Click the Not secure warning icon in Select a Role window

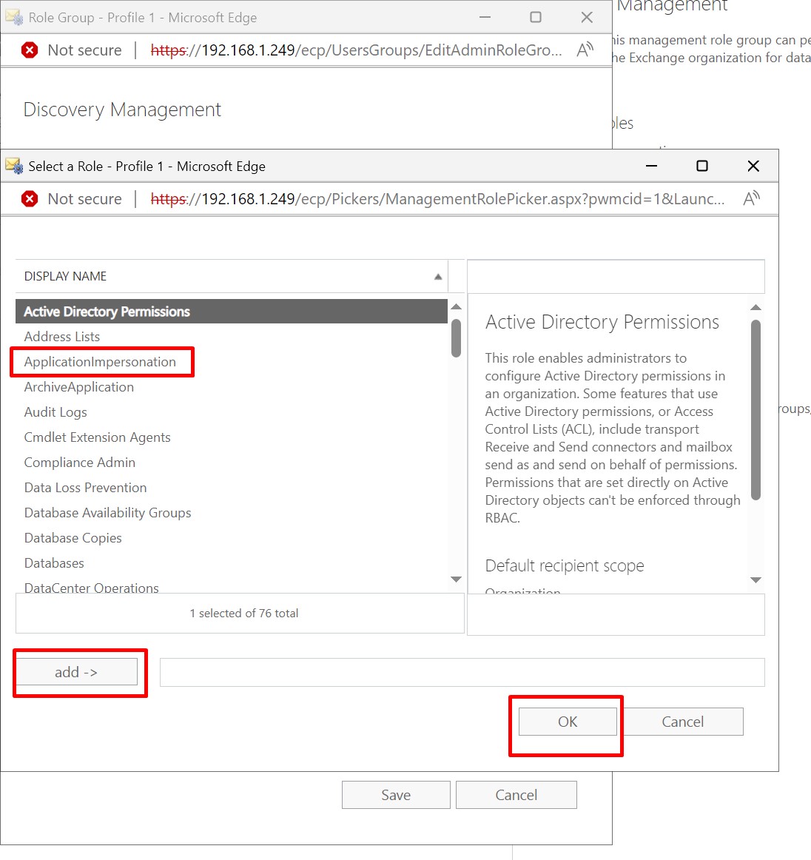click(30, 198)
